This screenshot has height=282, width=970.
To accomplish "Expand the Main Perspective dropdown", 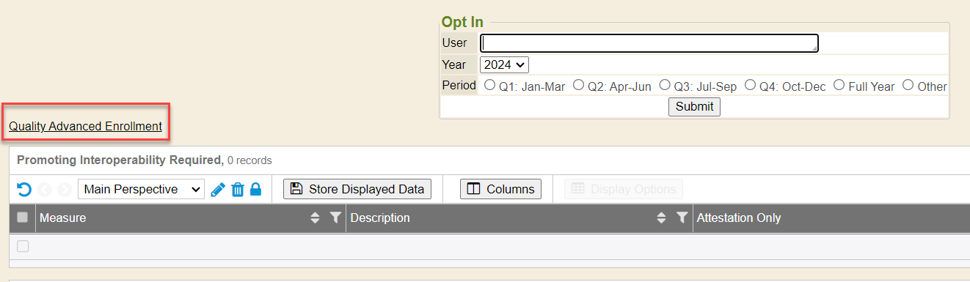I will pos(141,189).
